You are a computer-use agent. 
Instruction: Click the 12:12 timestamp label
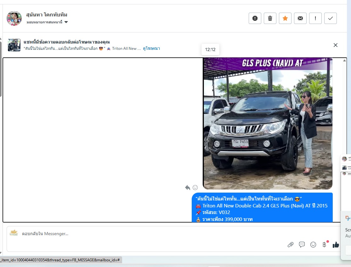[210, 49]
